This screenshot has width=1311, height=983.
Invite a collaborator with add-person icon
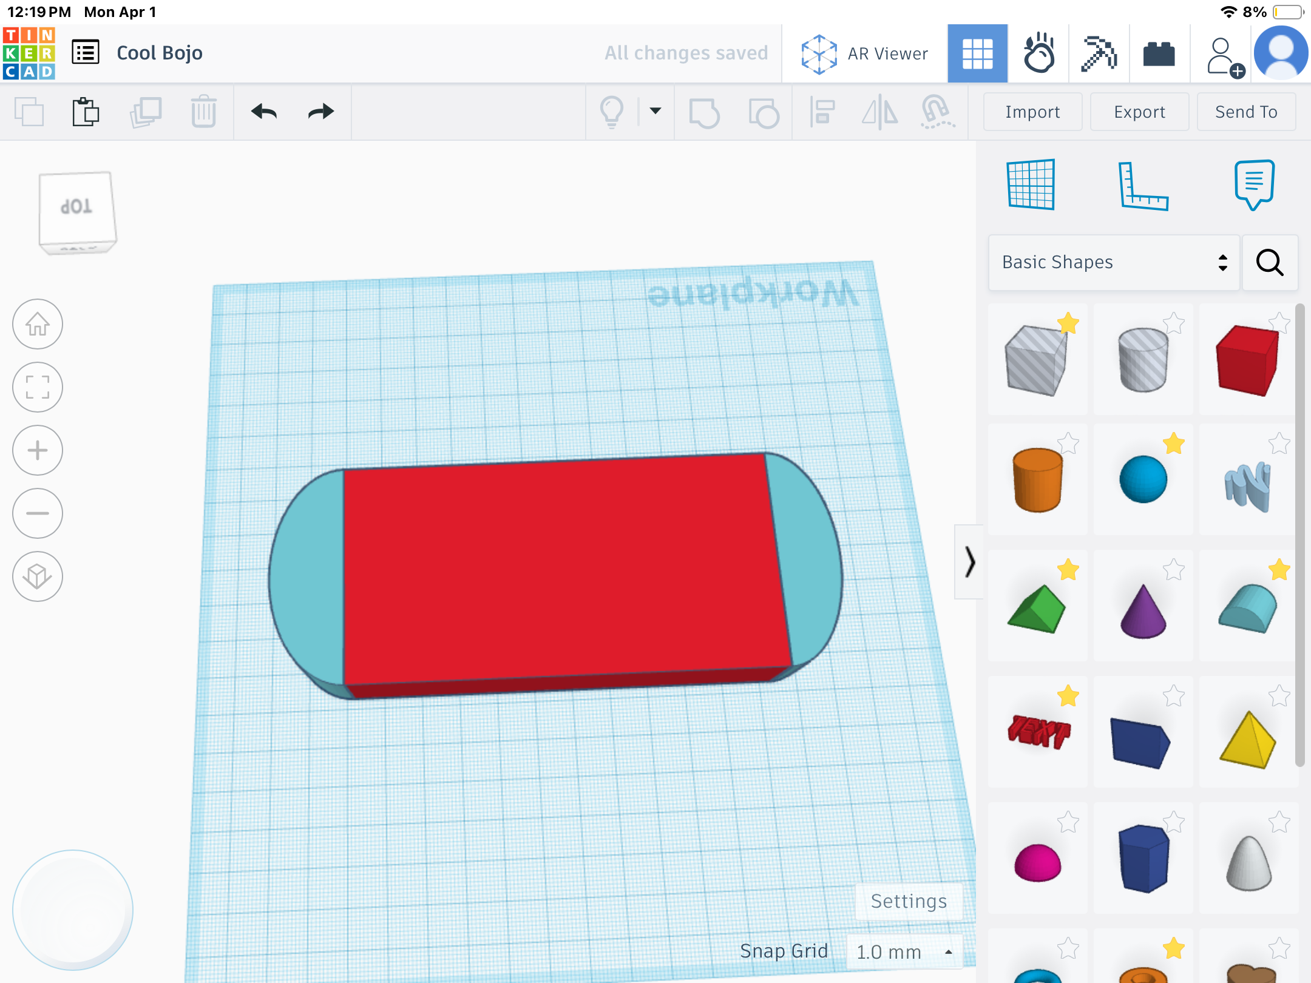tap(1225, 57)
